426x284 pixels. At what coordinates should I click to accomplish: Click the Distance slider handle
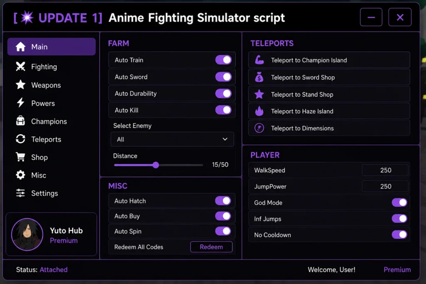click(156, 165)
